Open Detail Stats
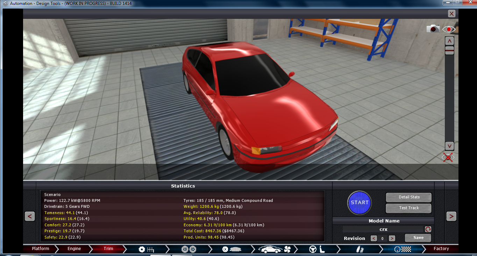The width and height of the screenshot is (477, 256). click(x=409, y=197)
